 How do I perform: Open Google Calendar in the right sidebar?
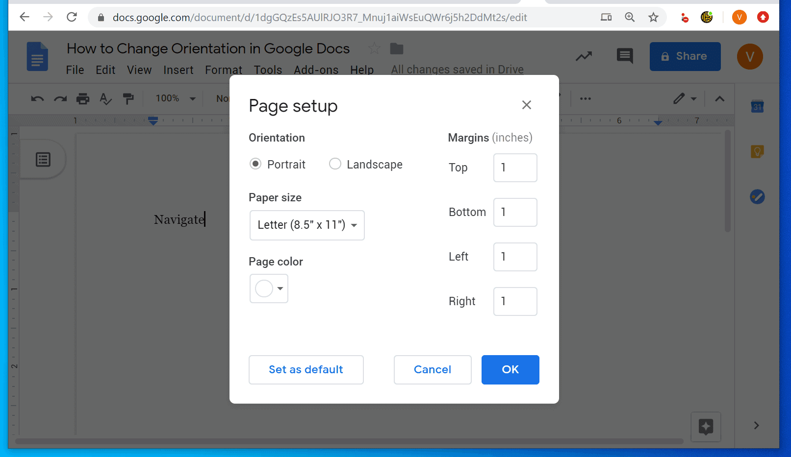tap(758, 106)
